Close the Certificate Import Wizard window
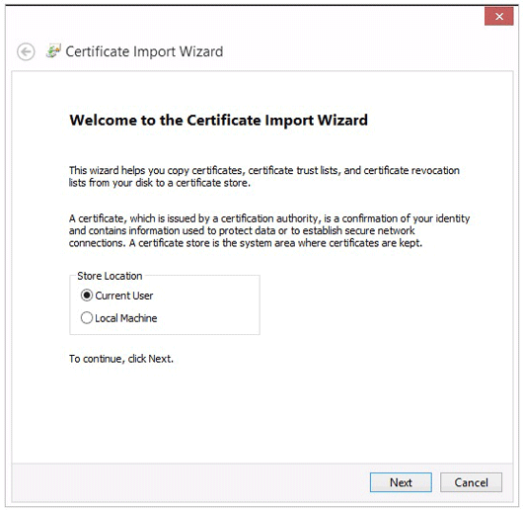The height and width of the screenshot is (512, 523). pos(498,17)
